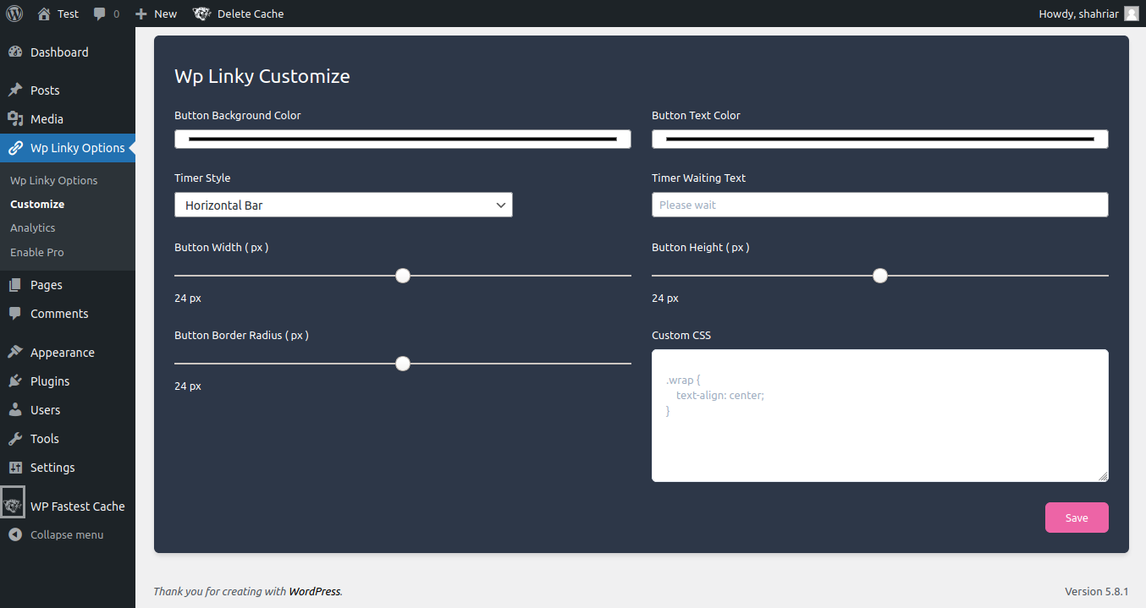Click the Button Height slider handle
1146x608 pixels.
(x=880, y=276)
